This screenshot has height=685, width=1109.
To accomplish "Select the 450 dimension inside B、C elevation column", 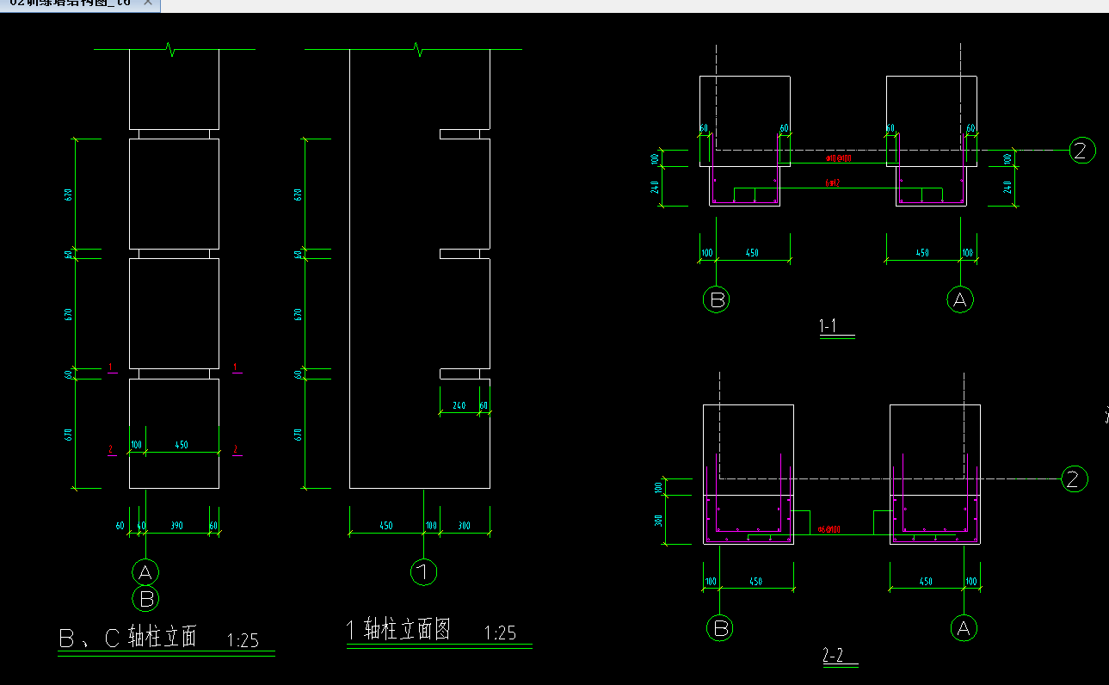I will point(181,445).
